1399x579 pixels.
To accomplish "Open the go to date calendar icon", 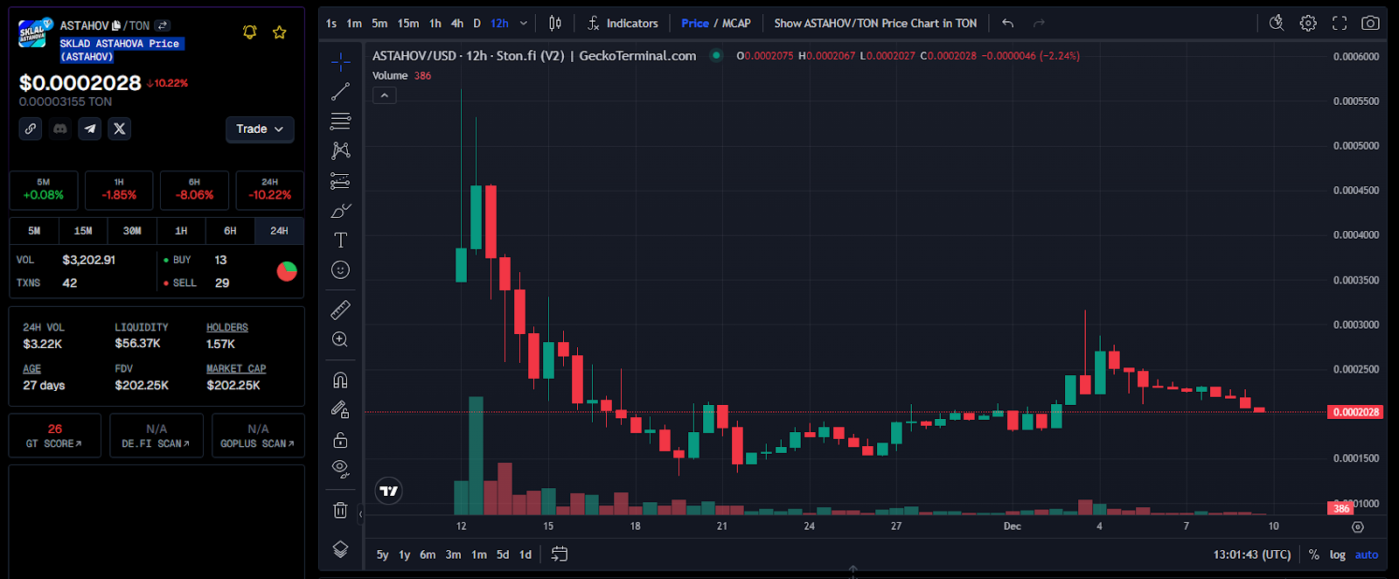I will point(560,555).
